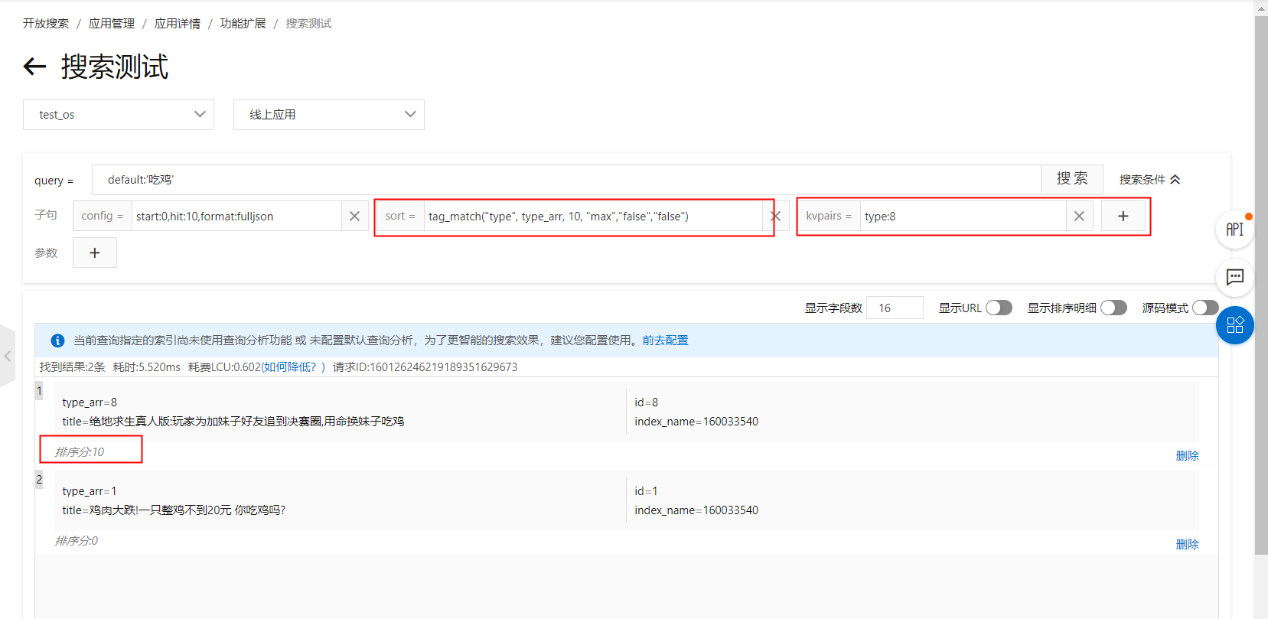Screen dimensions: 1268x619
Task: Open the 如何降低? help link
Action: point(290,367)
